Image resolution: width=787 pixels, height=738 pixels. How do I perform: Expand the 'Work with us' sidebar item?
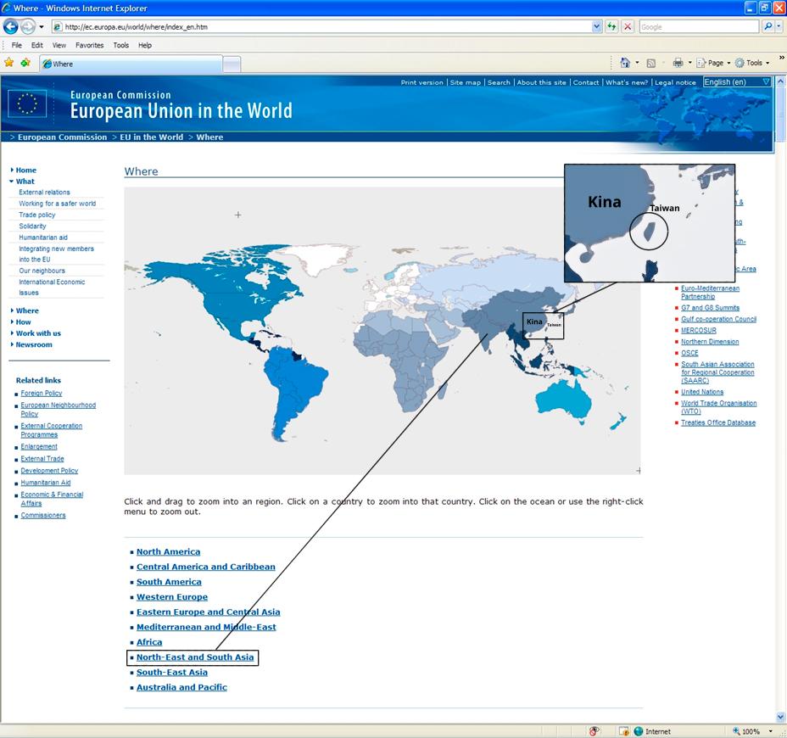12,333
